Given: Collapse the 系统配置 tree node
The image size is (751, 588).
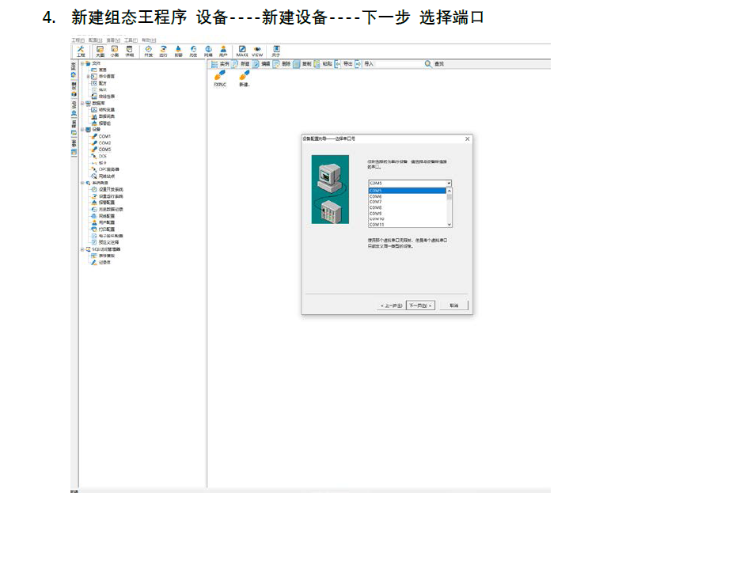Looking at the screenshot, I should coord(82,183).
